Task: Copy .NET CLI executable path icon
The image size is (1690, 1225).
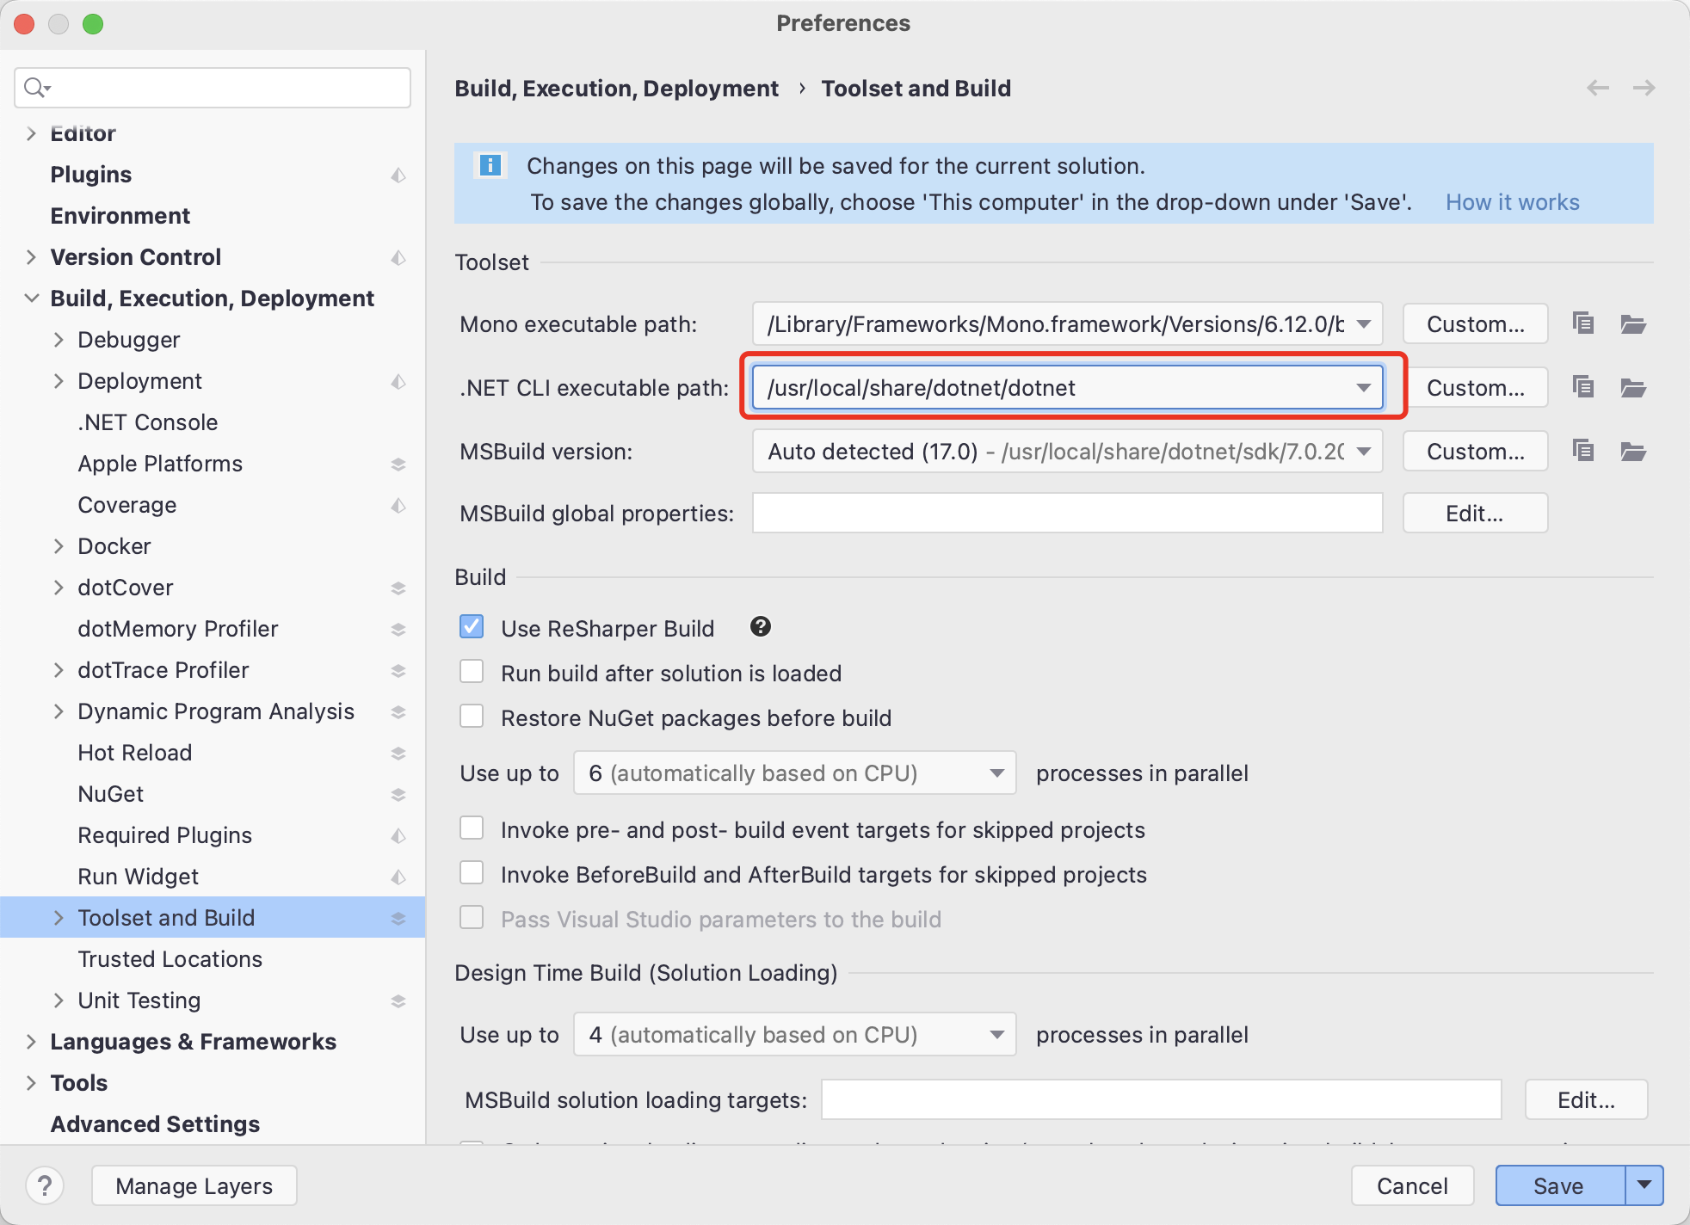Action: point(1583,387)
